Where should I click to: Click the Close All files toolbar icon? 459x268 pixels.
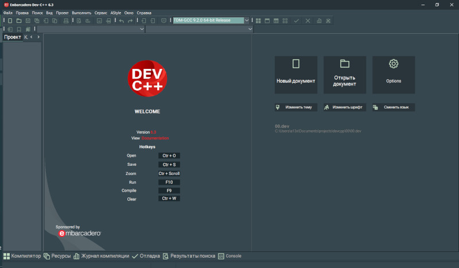click(55, 21)
